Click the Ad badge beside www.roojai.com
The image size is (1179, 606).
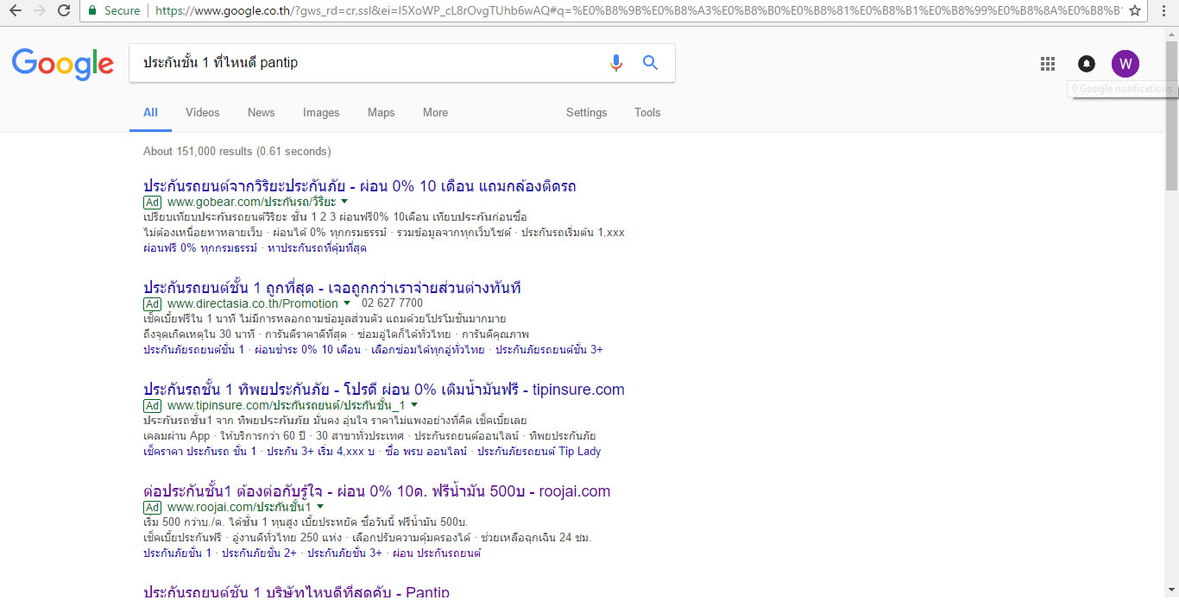pos(153,507)
